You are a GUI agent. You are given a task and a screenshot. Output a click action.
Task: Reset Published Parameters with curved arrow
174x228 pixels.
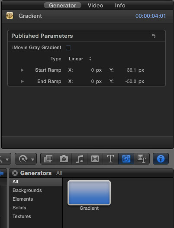(x=153, y=36)
